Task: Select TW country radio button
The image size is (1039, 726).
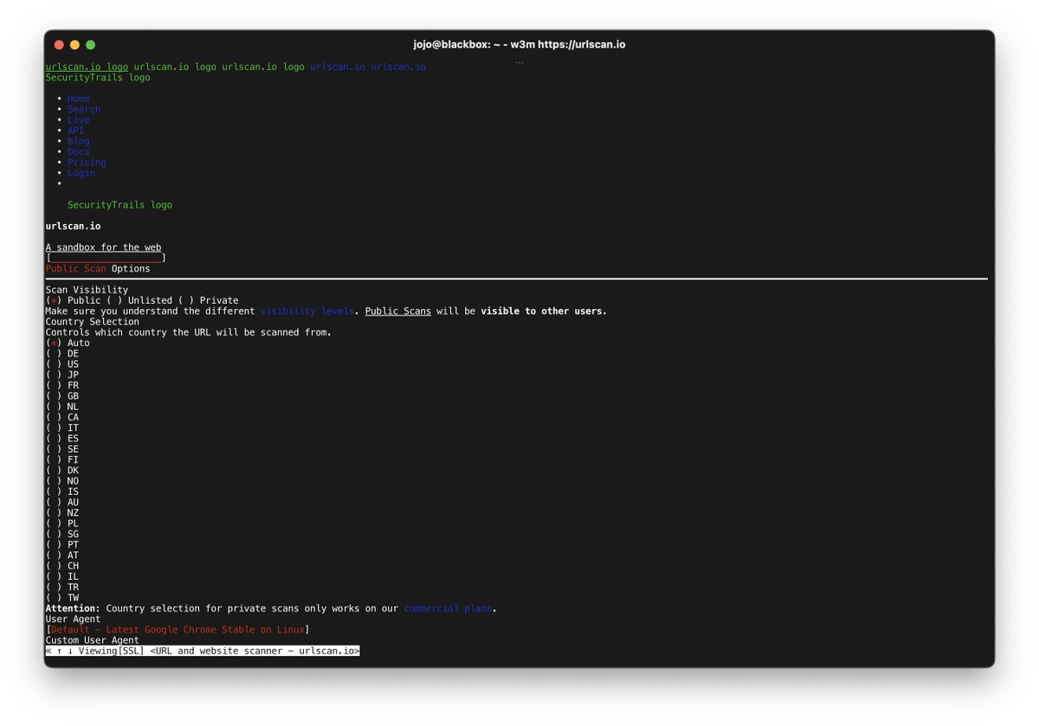Action: pos(54,597)
